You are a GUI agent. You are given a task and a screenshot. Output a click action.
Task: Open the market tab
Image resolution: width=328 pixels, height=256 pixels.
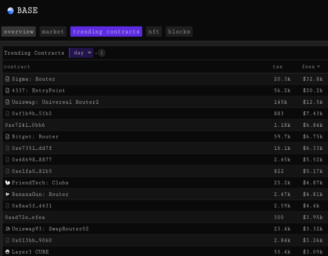point(53,32)
